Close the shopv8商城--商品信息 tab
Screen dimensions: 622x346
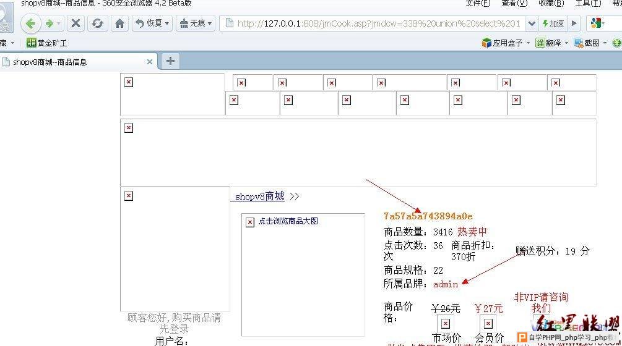(150, 62)
